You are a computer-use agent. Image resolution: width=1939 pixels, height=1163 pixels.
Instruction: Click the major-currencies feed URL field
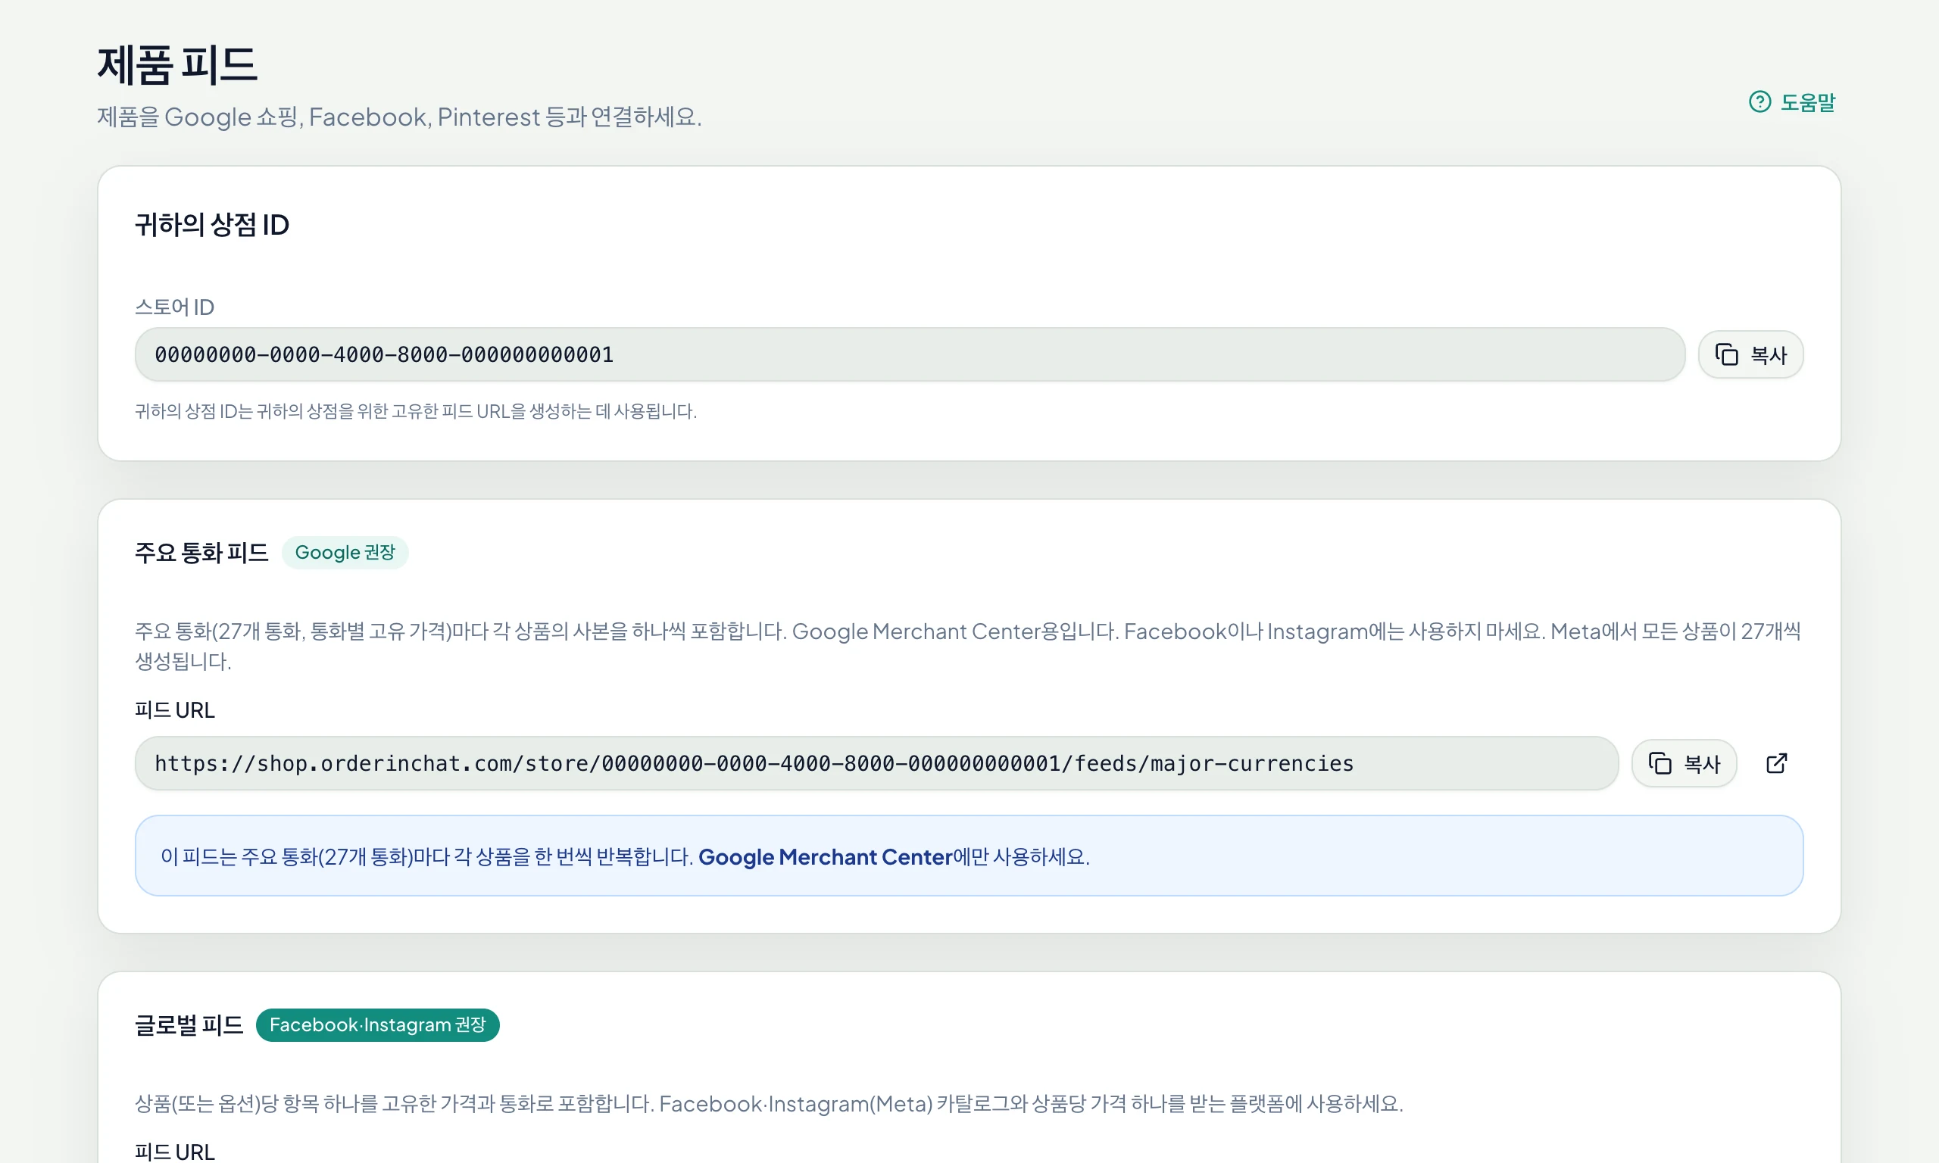[876, 763]
